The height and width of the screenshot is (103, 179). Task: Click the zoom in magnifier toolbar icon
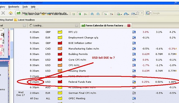point(92,14)
